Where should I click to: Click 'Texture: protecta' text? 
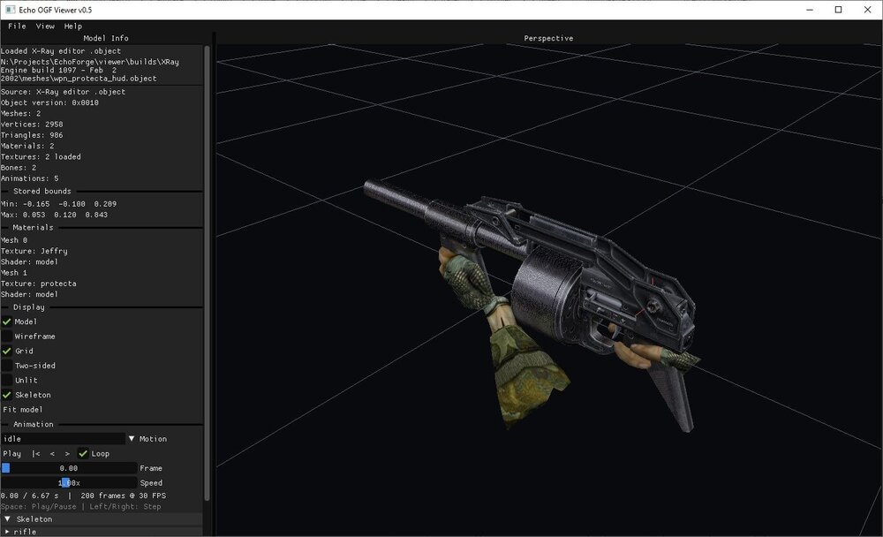(38, 284)
